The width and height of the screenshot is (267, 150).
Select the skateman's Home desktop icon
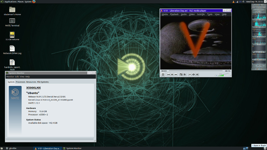tap(12, 11)
